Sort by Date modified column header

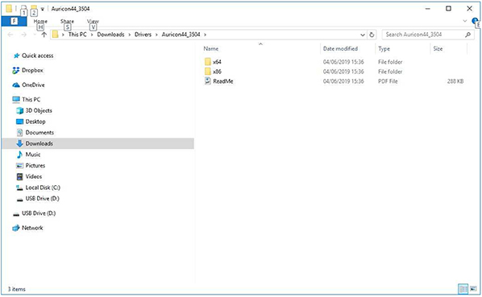tap(340, 48)
